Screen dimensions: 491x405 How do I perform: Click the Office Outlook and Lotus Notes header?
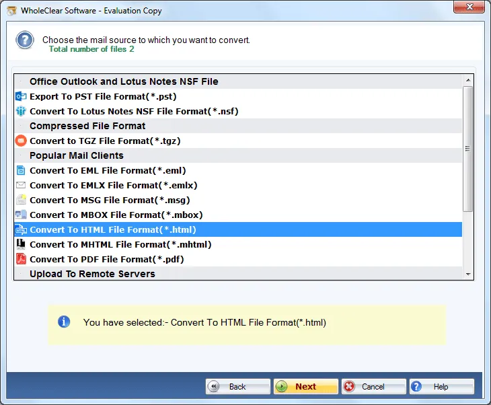click(x=238, y=81)
